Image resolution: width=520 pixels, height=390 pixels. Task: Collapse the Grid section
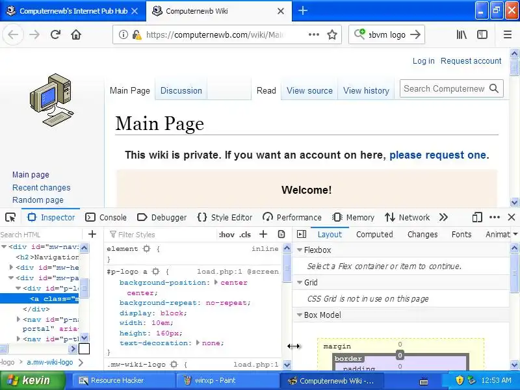300,283
